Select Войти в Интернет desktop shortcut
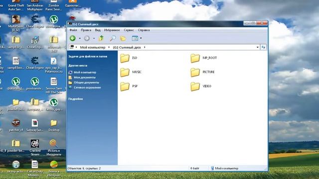 (54, 169)
